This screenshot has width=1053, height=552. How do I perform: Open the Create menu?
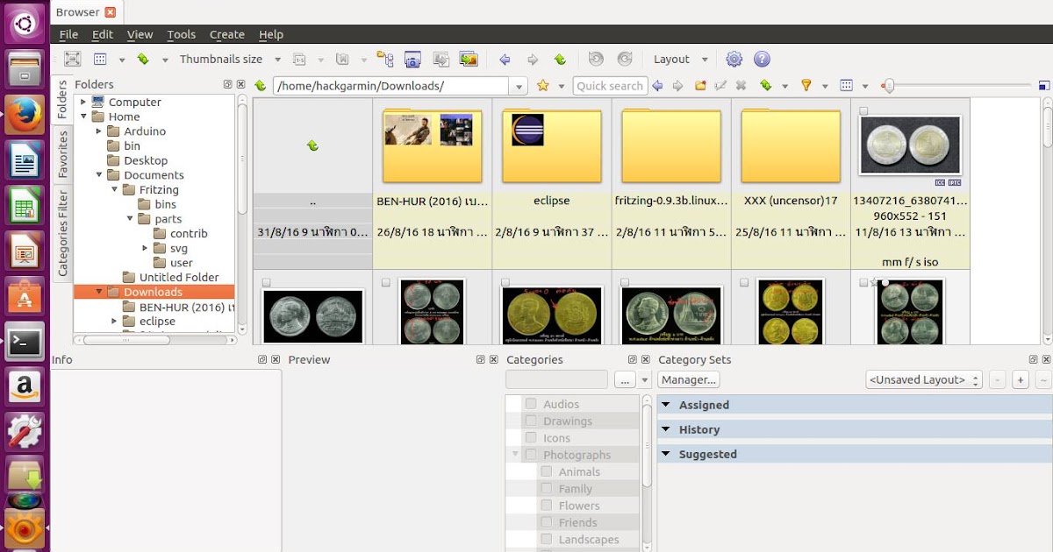coord(226,34)
